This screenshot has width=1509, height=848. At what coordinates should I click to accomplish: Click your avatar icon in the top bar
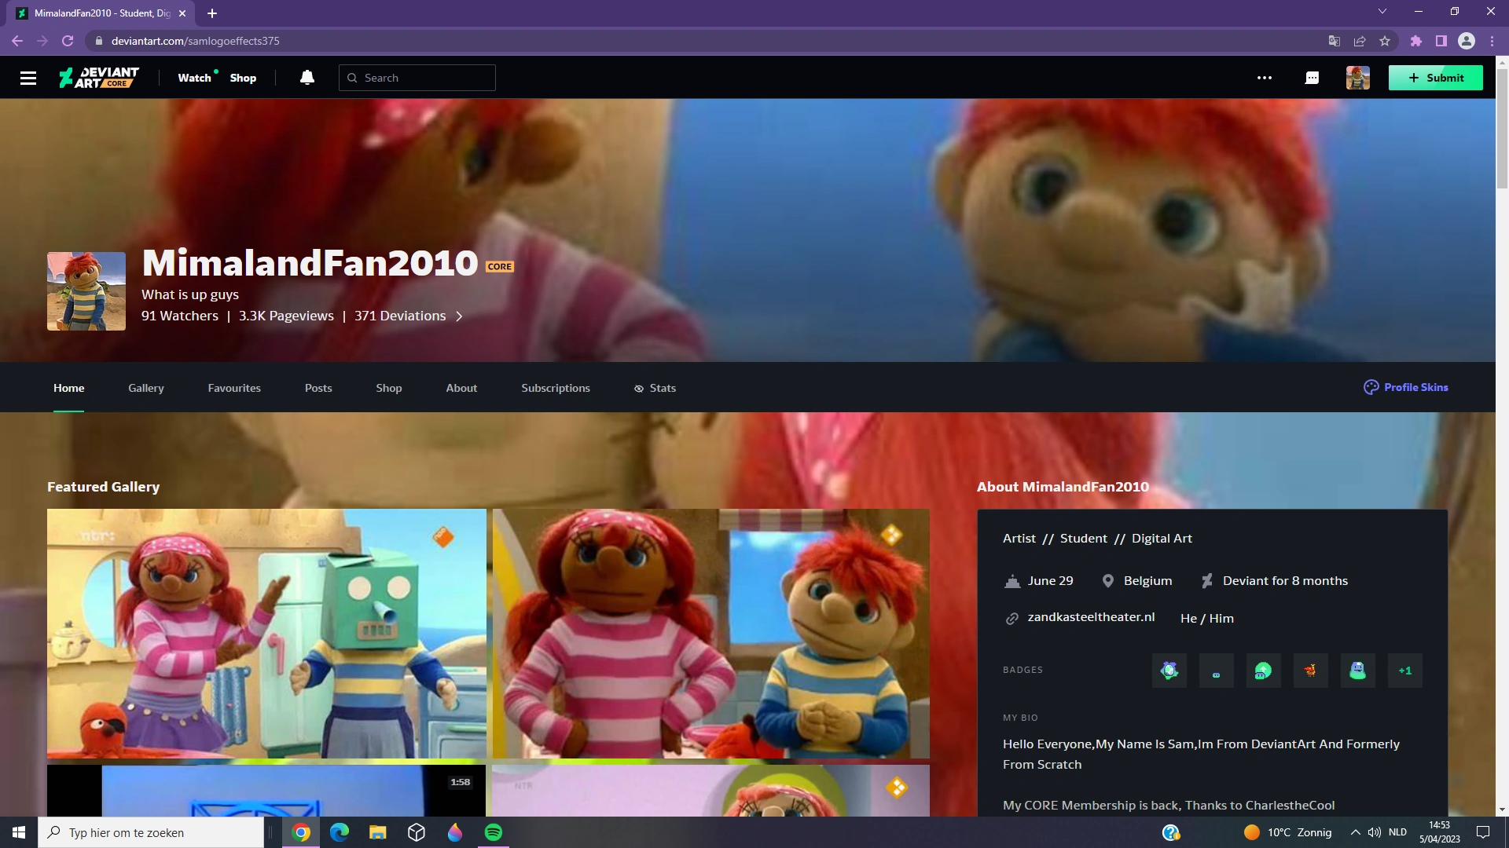click(1357, 77)
